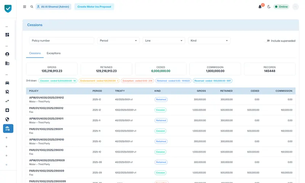Click the GROSS column header
The image size is (305, 183).
click(201, 91)
